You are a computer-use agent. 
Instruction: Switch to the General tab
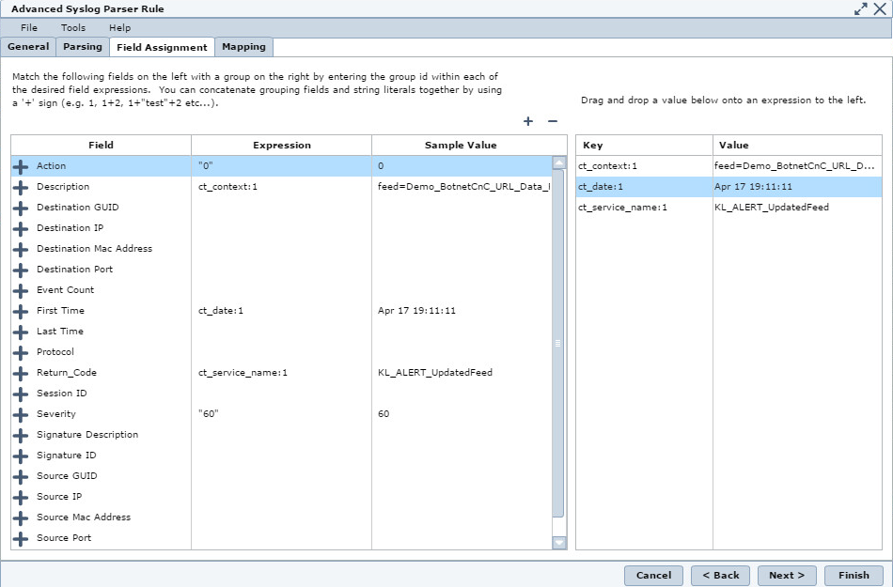click(x=29, y=45)
